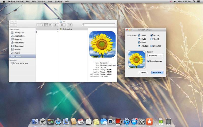Switch Finder to list view
The width and height of the screenshot is (203, 127).
click(42, 25)
